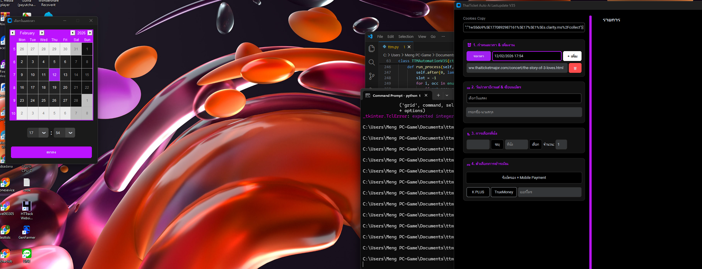
Task: Open the Source Control icon in VS Code
Action: point(372,76)
